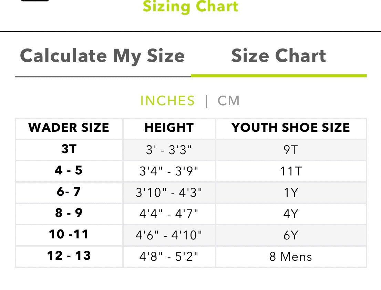
Task: Switch to the Size Chart tab
Action: click(x=279, y=56)
